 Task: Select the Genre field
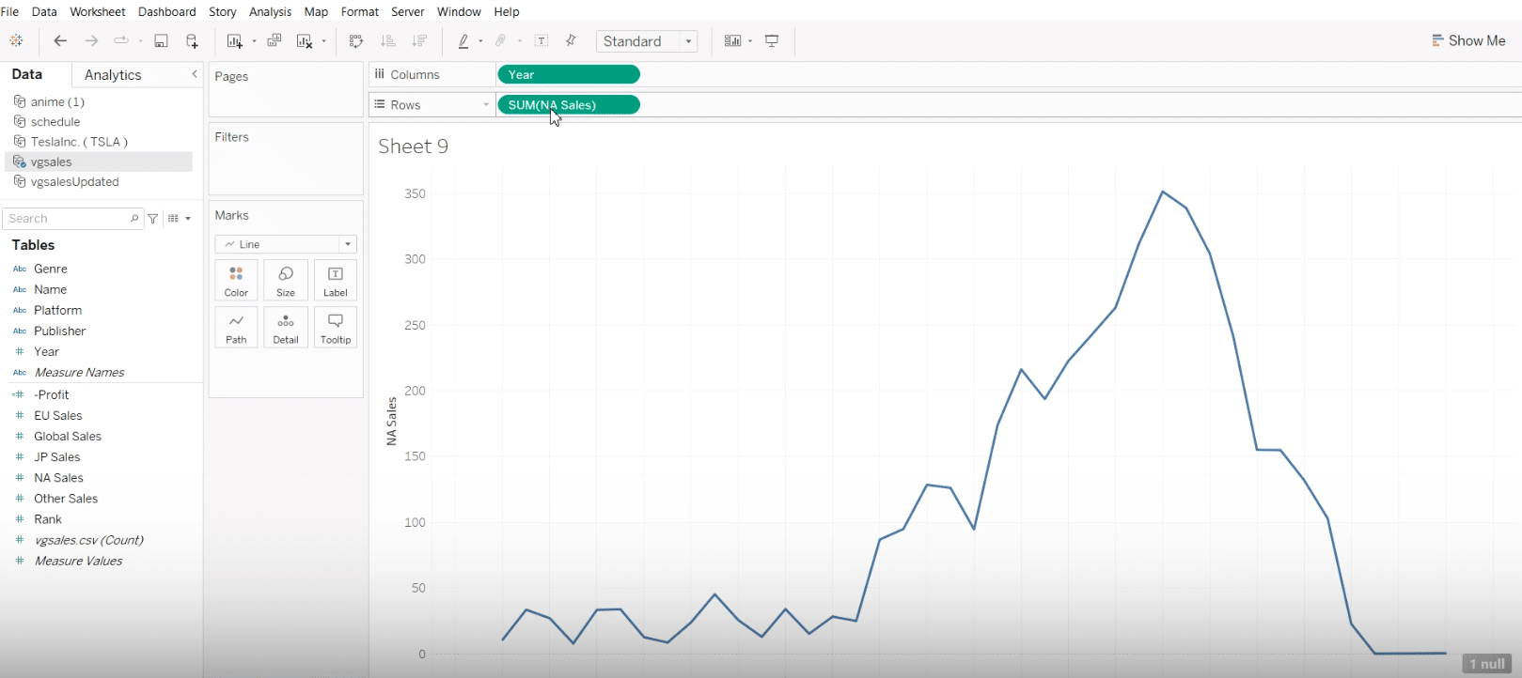(51, 269)
